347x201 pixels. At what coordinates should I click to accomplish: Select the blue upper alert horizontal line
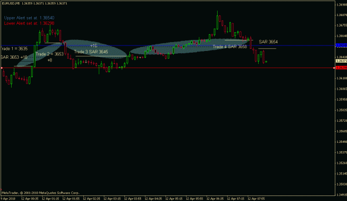(168, 45)
